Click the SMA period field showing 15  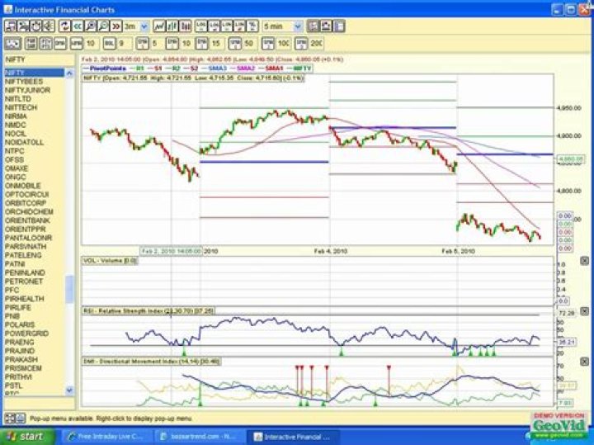point(216,44)
